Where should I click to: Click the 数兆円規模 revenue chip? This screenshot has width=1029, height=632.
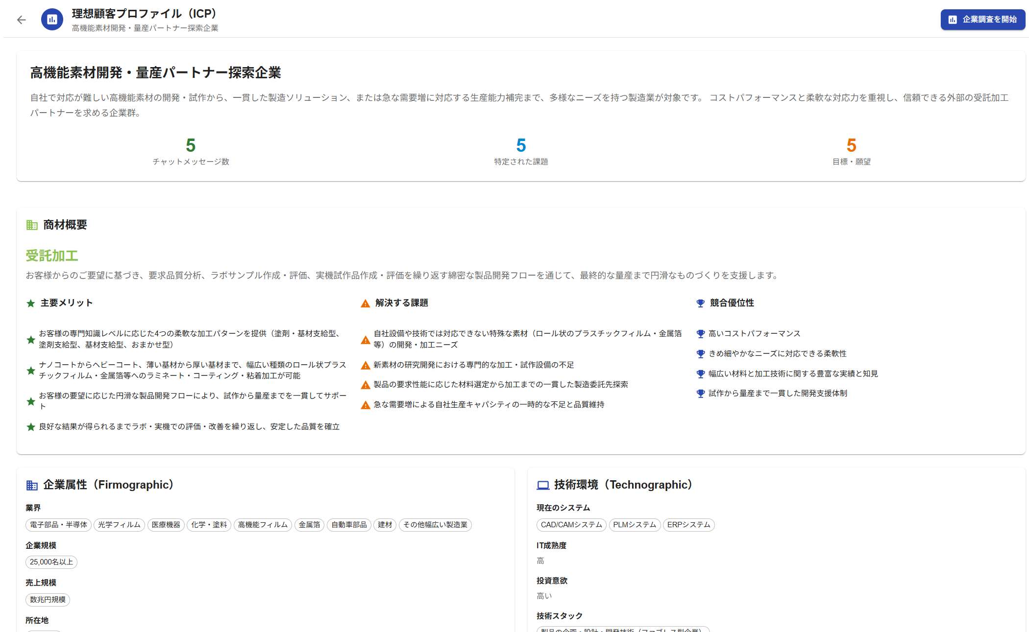click(x=48, y=600)
